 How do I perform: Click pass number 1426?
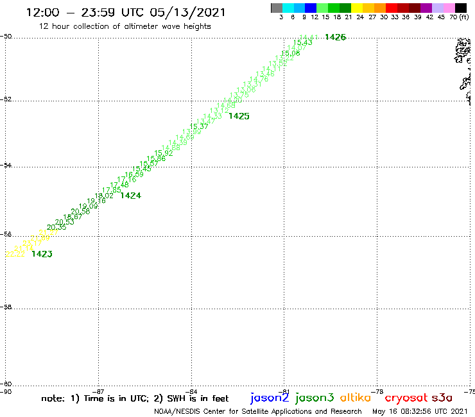[x=335, y=37]
